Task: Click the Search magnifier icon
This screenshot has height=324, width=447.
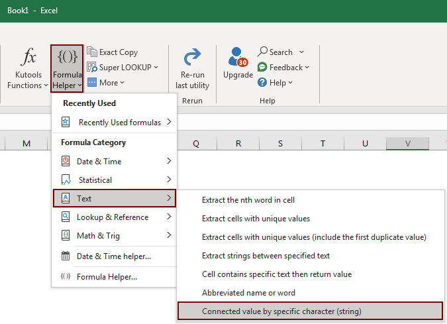Action: pos(262,52)
